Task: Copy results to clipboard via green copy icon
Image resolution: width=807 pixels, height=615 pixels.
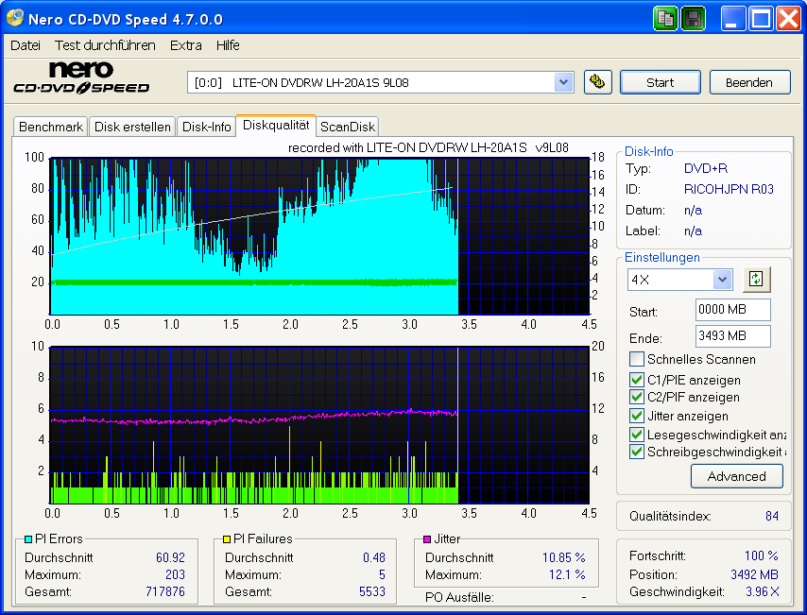Action: pos(665,18)
